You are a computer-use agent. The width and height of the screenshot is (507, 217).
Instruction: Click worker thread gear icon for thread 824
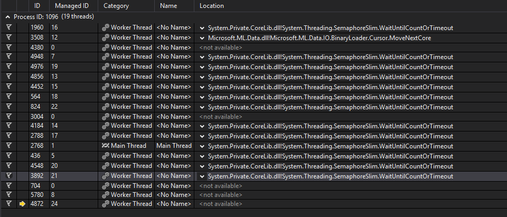click(x=106, y=107)
